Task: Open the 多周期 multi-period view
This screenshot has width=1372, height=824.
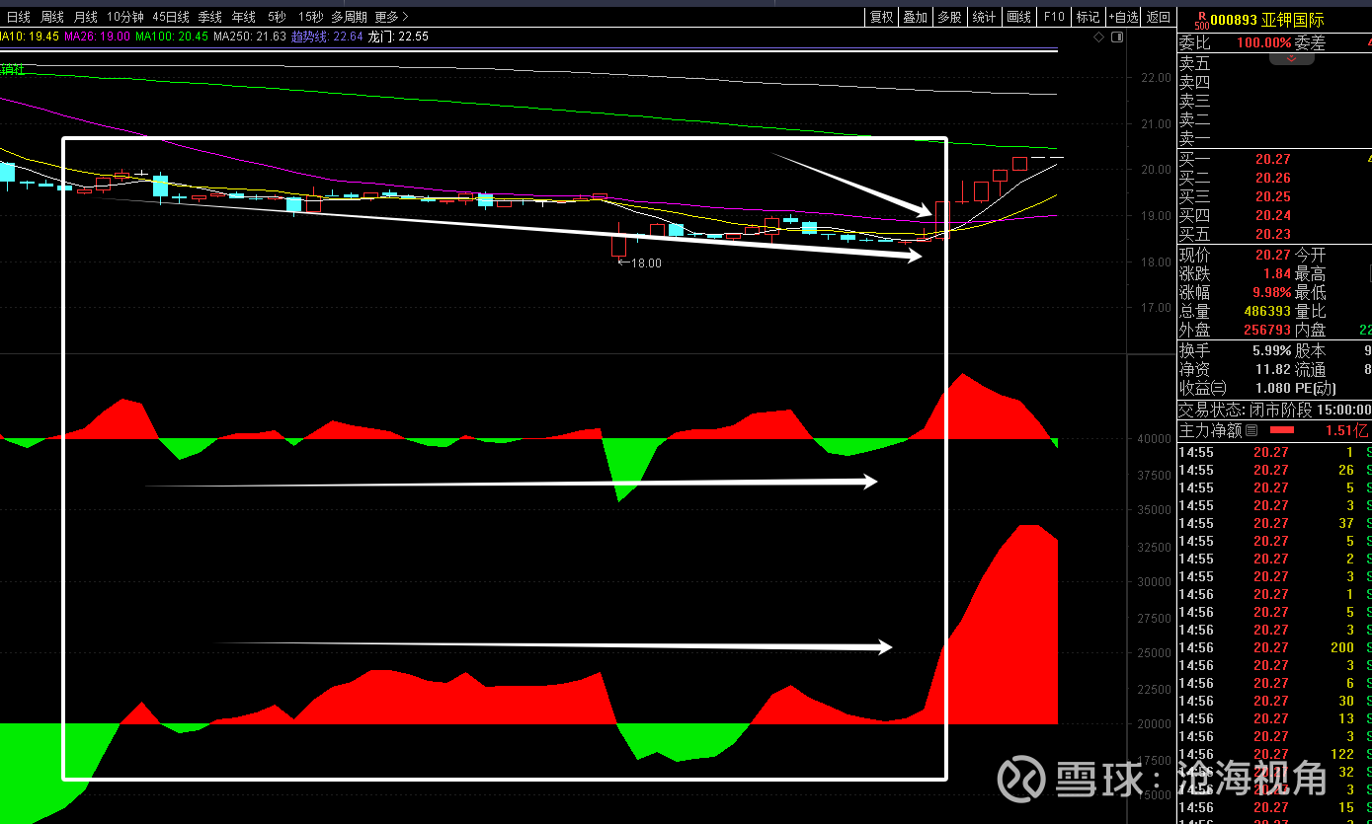Action: tap(349, 17)
